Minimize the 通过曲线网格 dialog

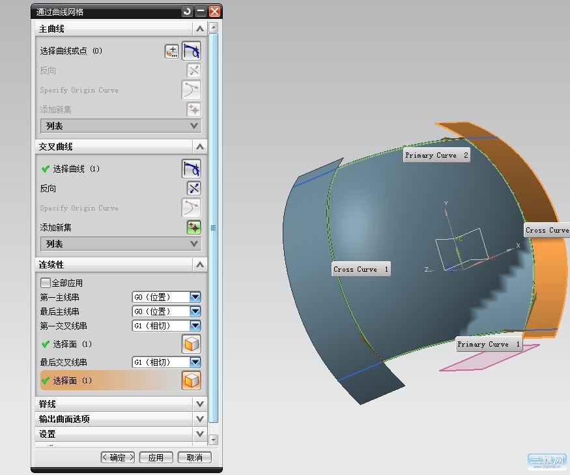tap(201, 12)
